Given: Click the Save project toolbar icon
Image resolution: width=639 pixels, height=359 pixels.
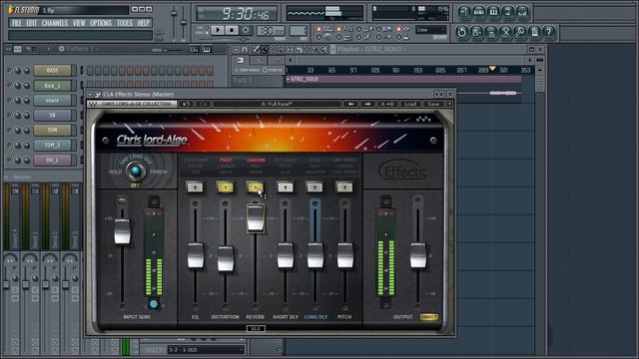Looking at the screenshot, I should click(476, 32).
